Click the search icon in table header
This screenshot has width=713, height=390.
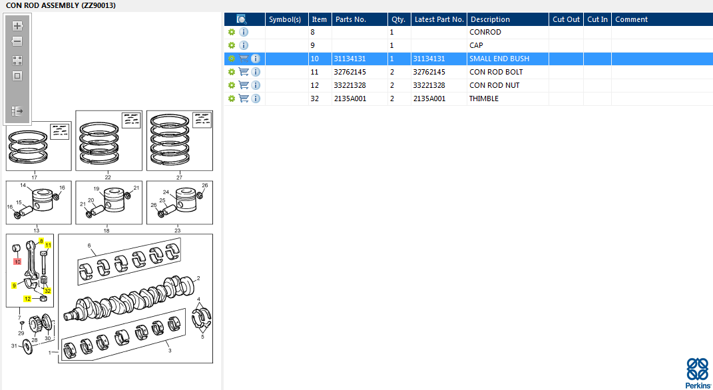(x=242, y=19)
